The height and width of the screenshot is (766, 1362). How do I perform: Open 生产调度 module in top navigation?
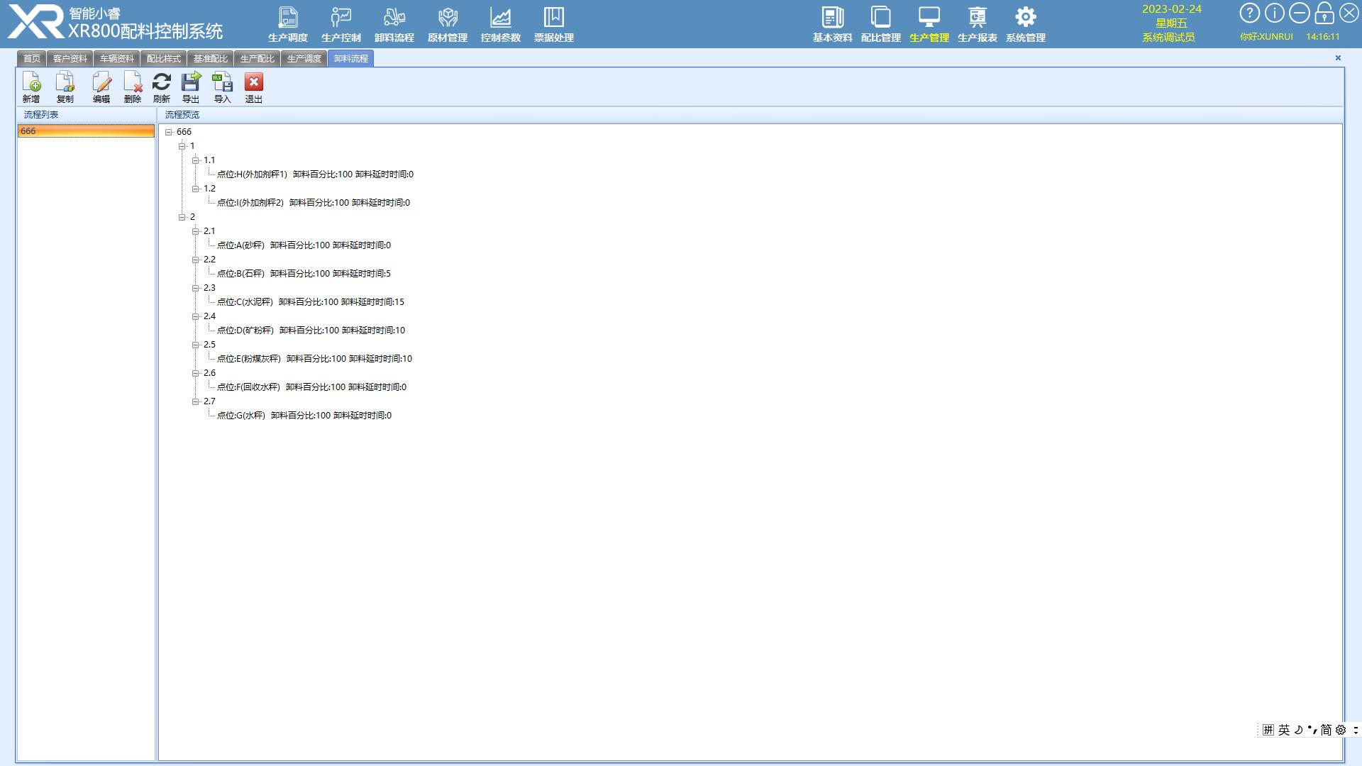pos(287,25)
